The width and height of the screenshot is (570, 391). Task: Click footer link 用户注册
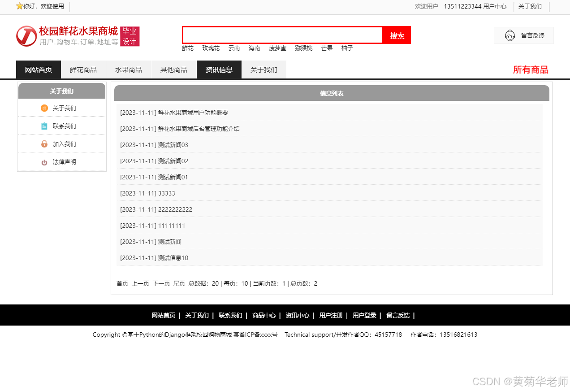(x=331, y=315)
